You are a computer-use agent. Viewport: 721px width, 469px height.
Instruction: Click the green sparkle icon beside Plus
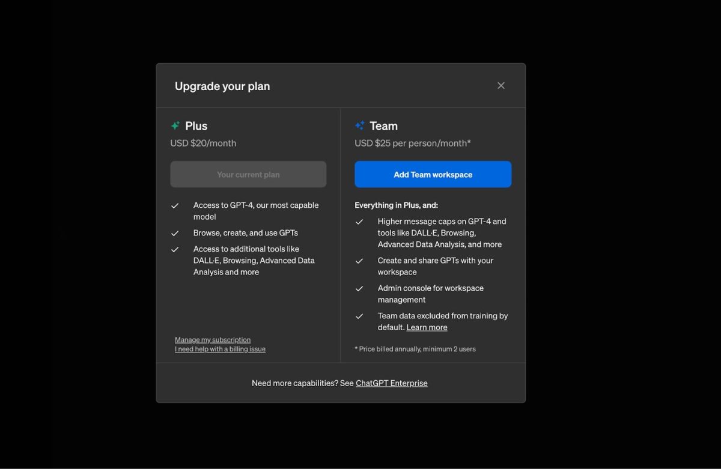click(x=175, y=126)
